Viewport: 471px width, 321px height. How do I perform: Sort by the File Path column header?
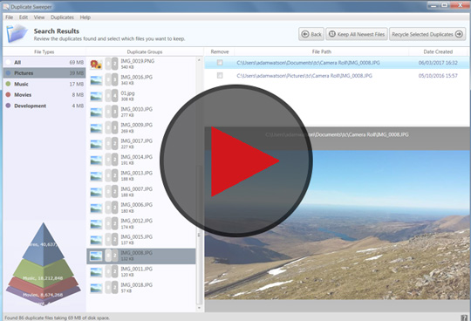click(321, 51)
